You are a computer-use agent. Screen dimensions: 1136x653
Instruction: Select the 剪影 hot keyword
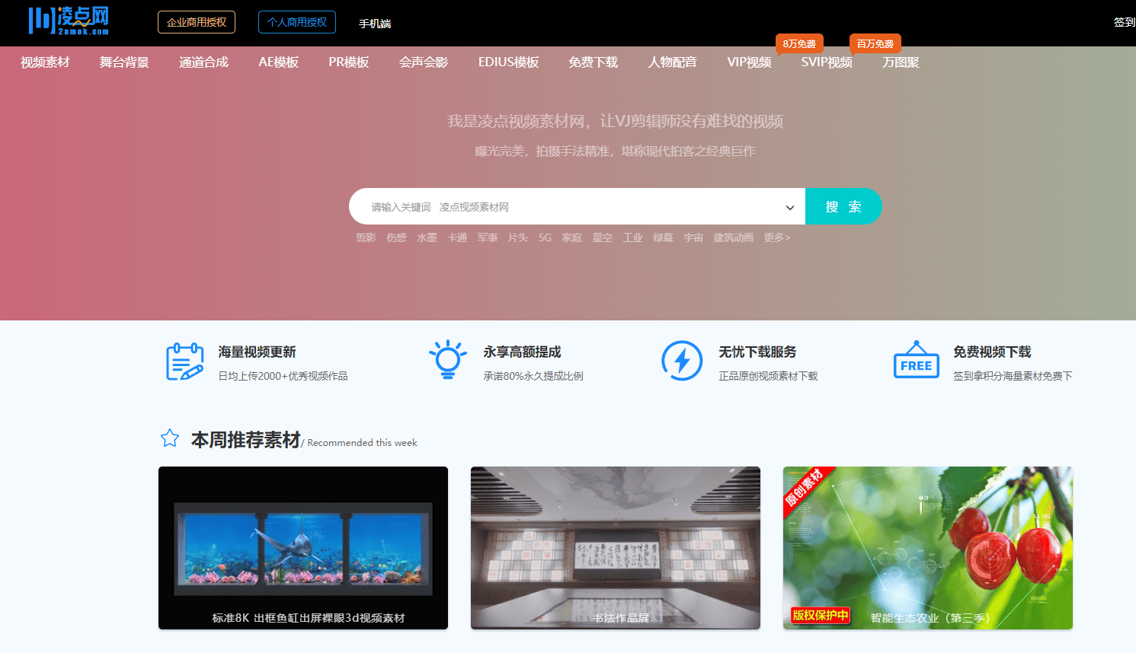366,237
